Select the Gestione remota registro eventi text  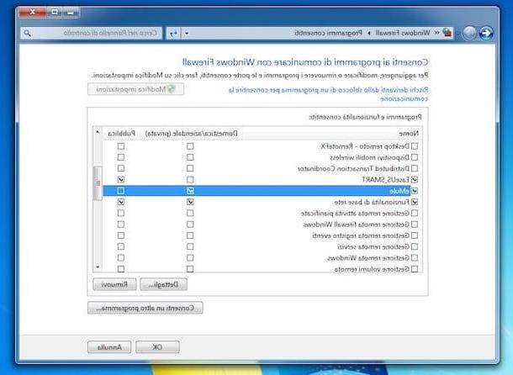(361, 235)
